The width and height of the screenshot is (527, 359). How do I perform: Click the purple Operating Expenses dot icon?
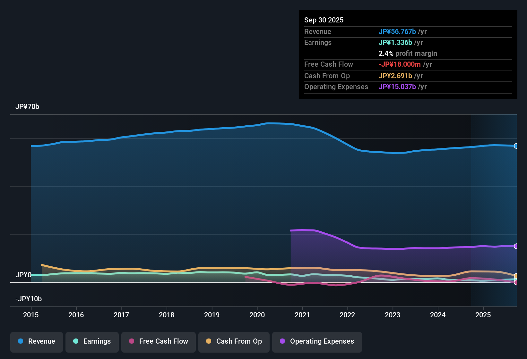coord(282,341)
